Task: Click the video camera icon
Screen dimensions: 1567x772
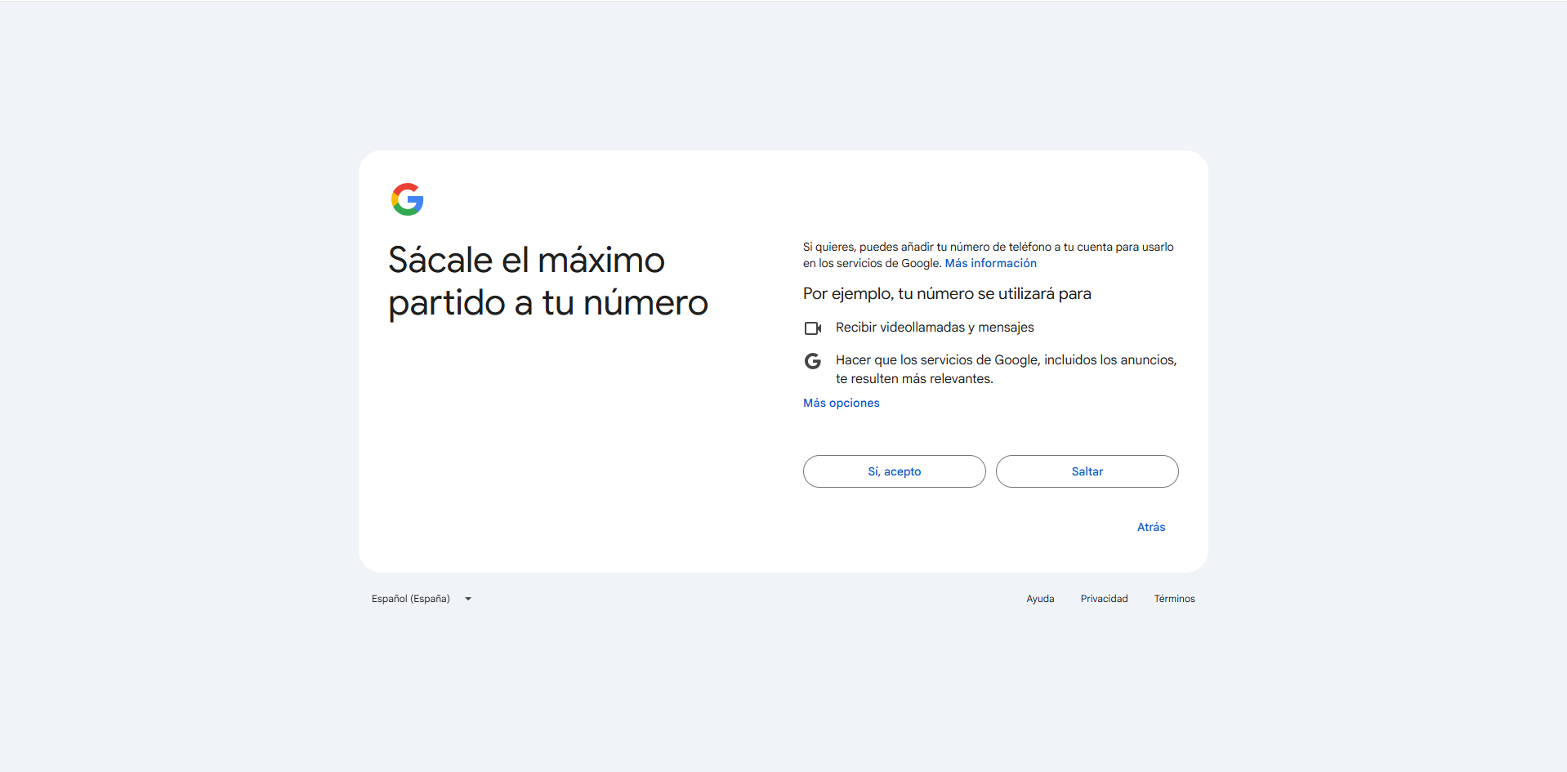Action: (x=812, y=328)
